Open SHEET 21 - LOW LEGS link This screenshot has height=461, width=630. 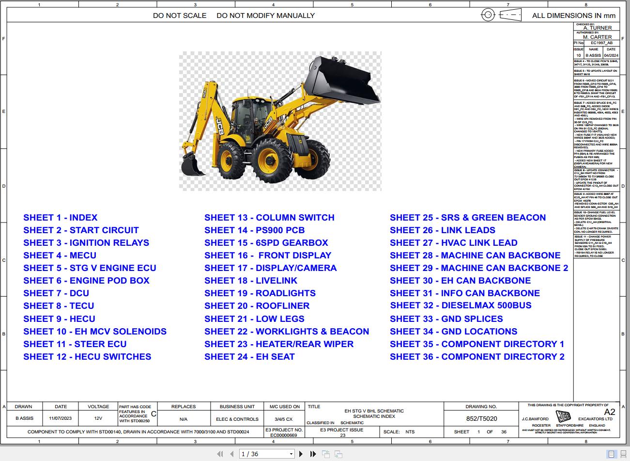[x=254, y=319]
